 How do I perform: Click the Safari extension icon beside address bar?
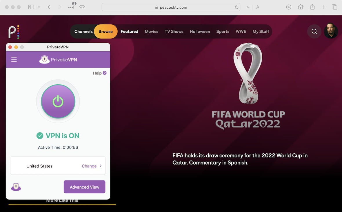click(82, 7)
